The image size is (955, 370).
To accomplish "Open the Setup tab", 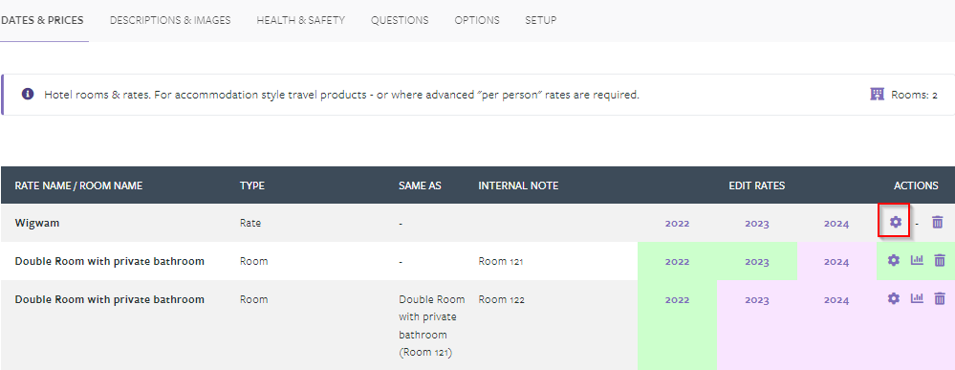I will pyautogui.click(x=541, y=20).
